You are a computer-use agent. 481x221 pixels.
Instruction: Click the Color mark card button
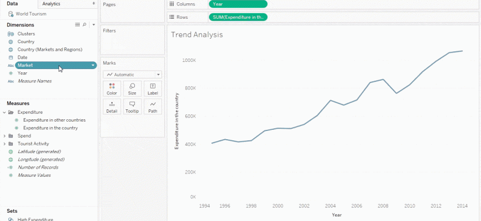click(112, 89)
